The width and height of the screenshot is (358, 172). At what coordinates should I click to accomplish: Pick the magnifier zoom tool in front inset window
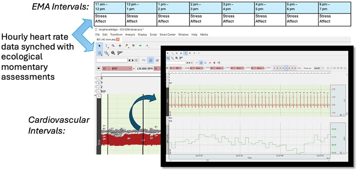click(177, 53)
